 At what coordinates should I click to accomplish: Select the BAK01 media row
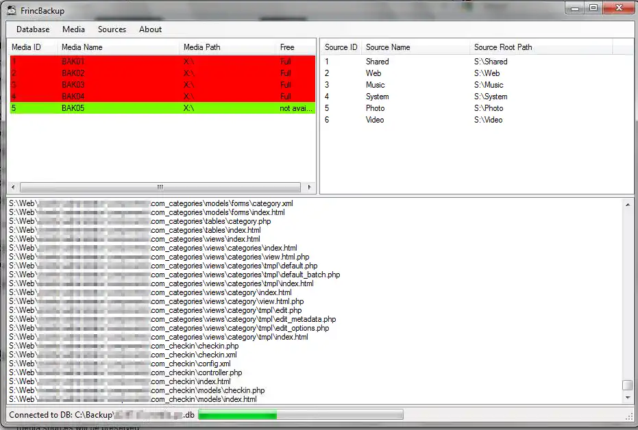[162, 62]
